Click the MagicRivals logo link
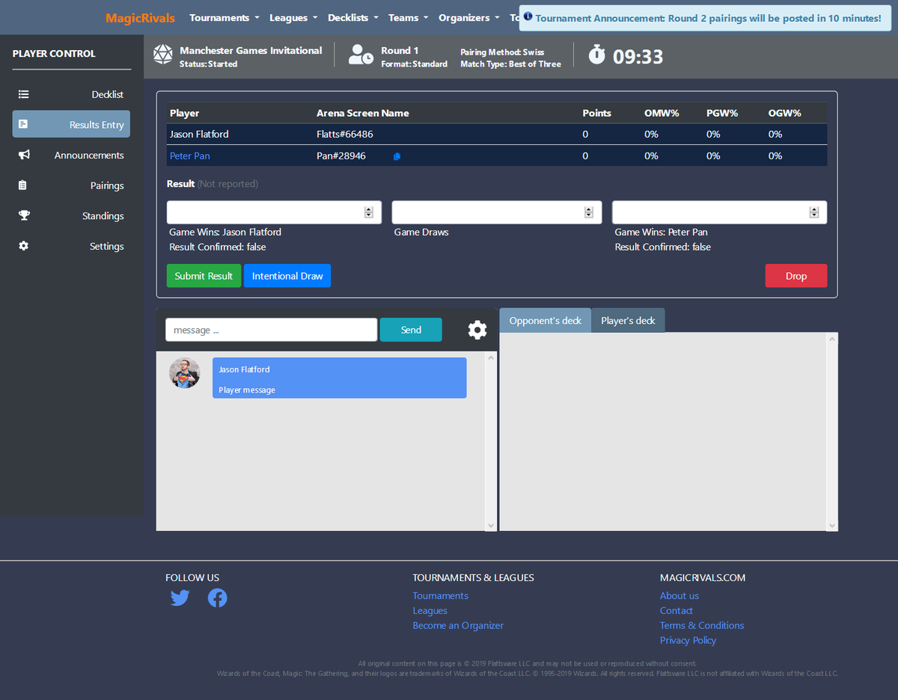The width and height of the screenshot is (898, 700). point(141,18)
